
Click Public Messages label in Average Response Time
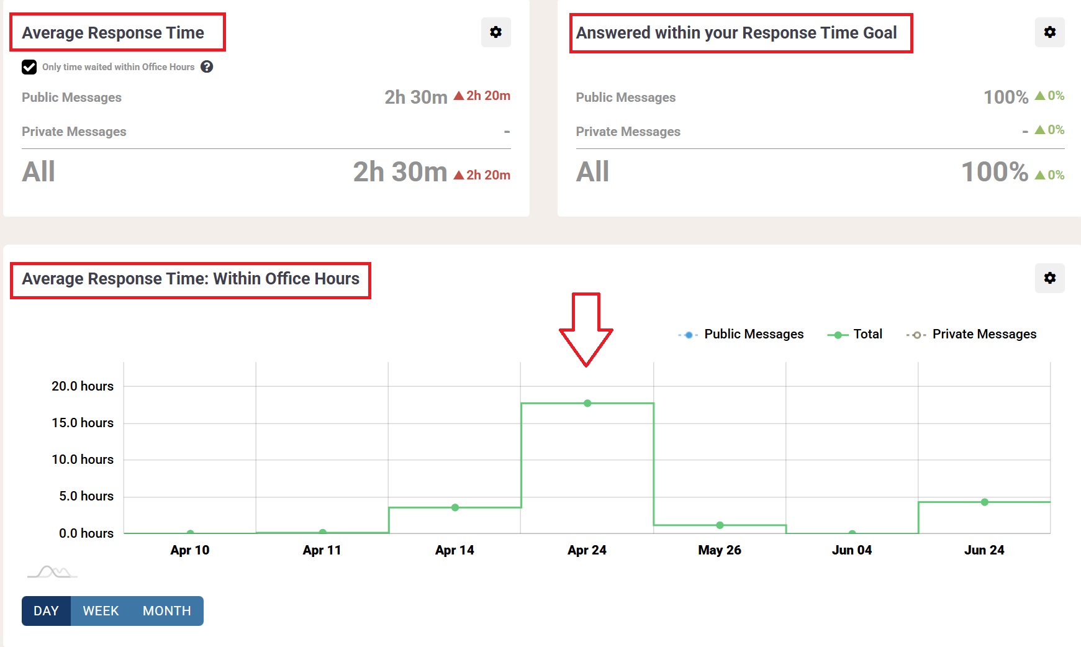pyautogui.click(x=71, y=97)
